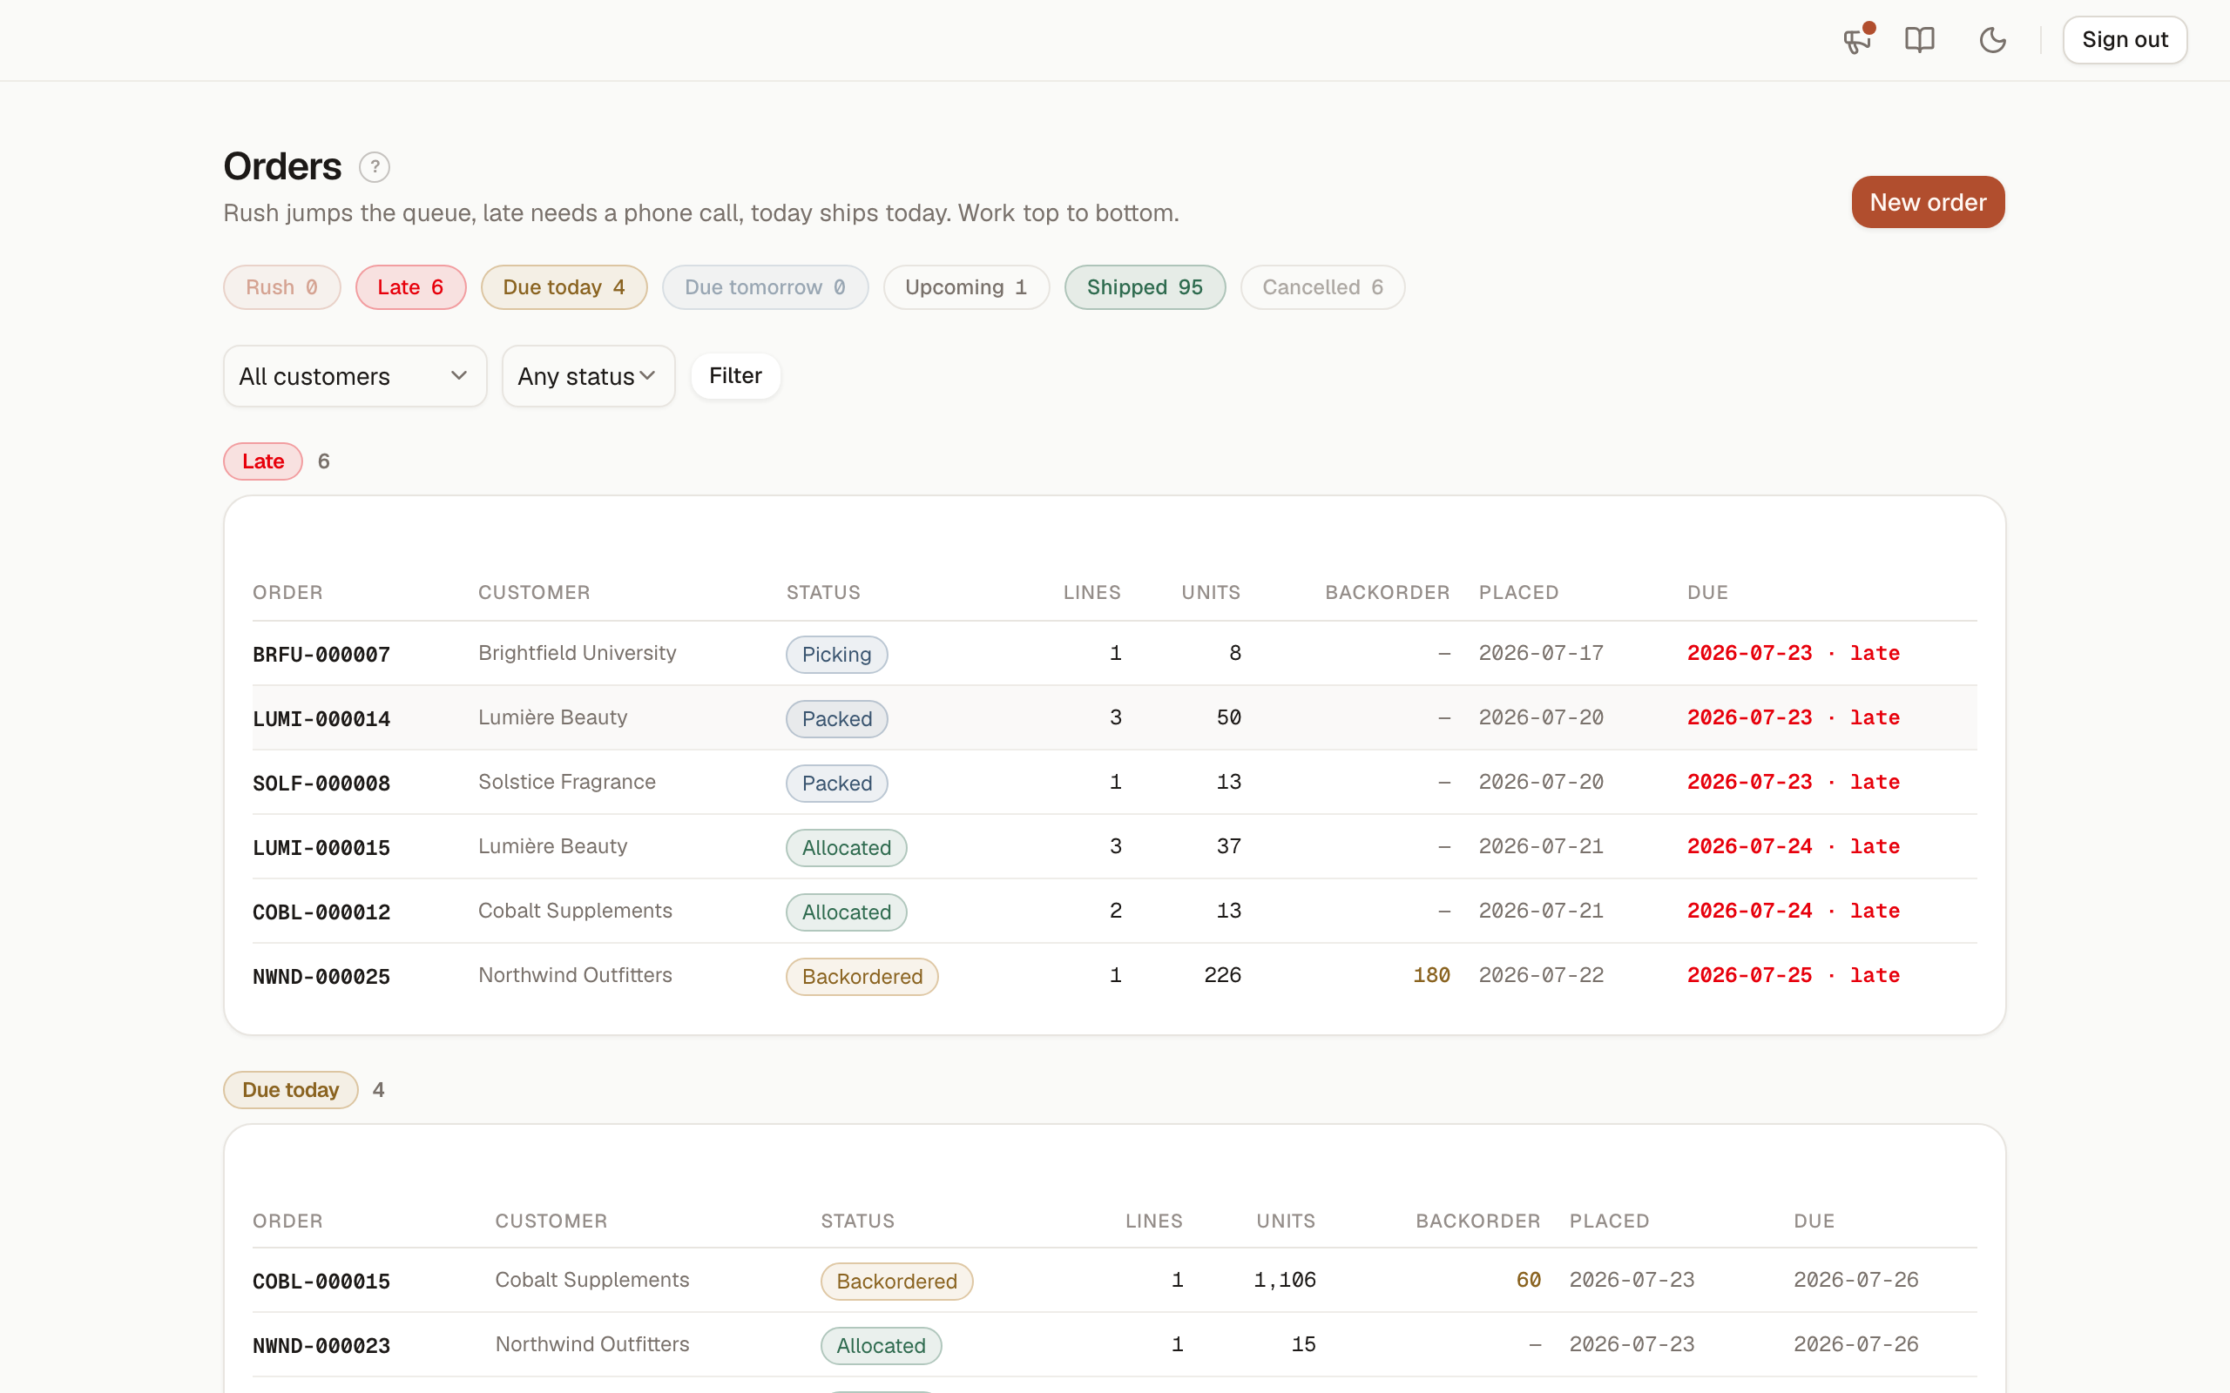Select the Shipped 95 filter chip
2230x1393 pixels.
coord(1145,287)
